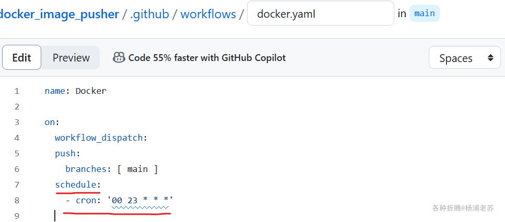Click the Spaces selector up-down arrows
Viewport: 505px width, 222px height.
tap(490, 58)
